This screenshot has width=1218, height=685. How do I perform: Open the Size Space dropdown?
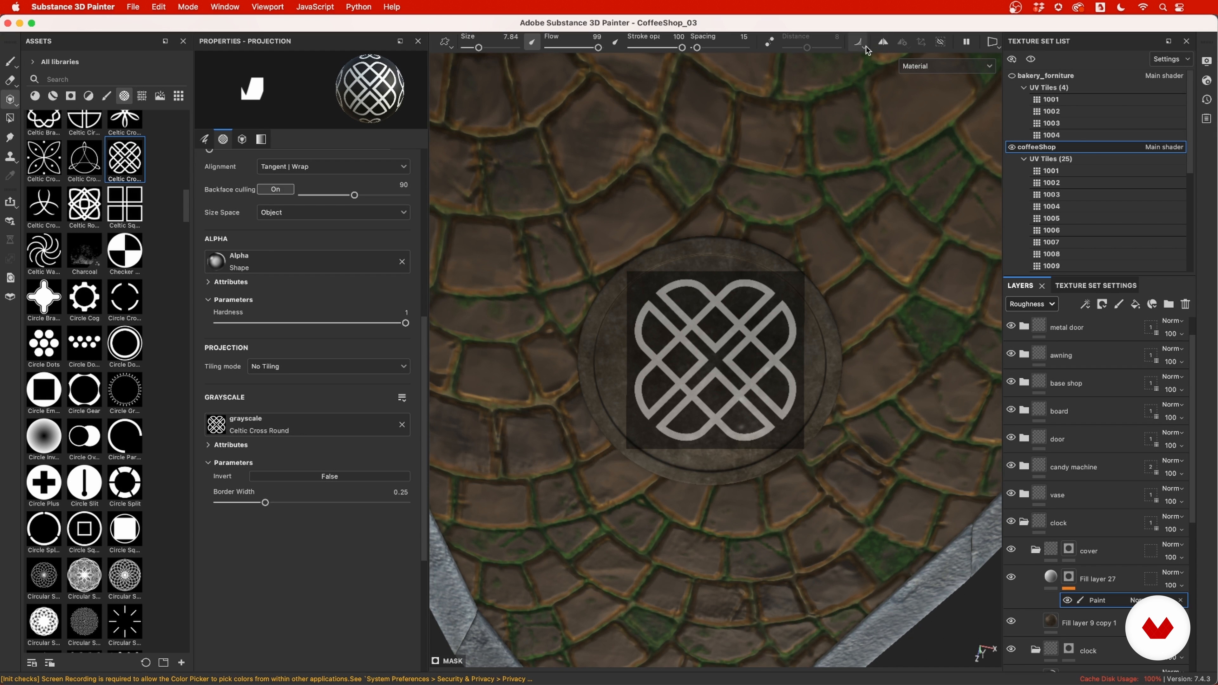coord(333,212)
